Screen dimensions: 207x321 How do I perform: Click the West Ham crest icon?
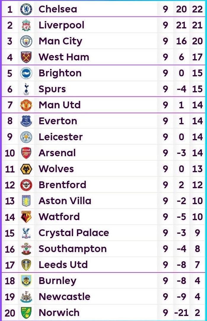click(x=26, y=57)
